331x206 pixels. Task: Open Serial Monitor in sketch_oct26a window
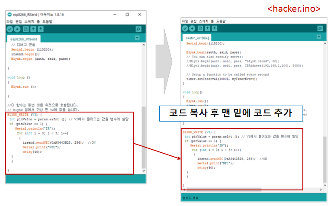click(x=320, y=28)
